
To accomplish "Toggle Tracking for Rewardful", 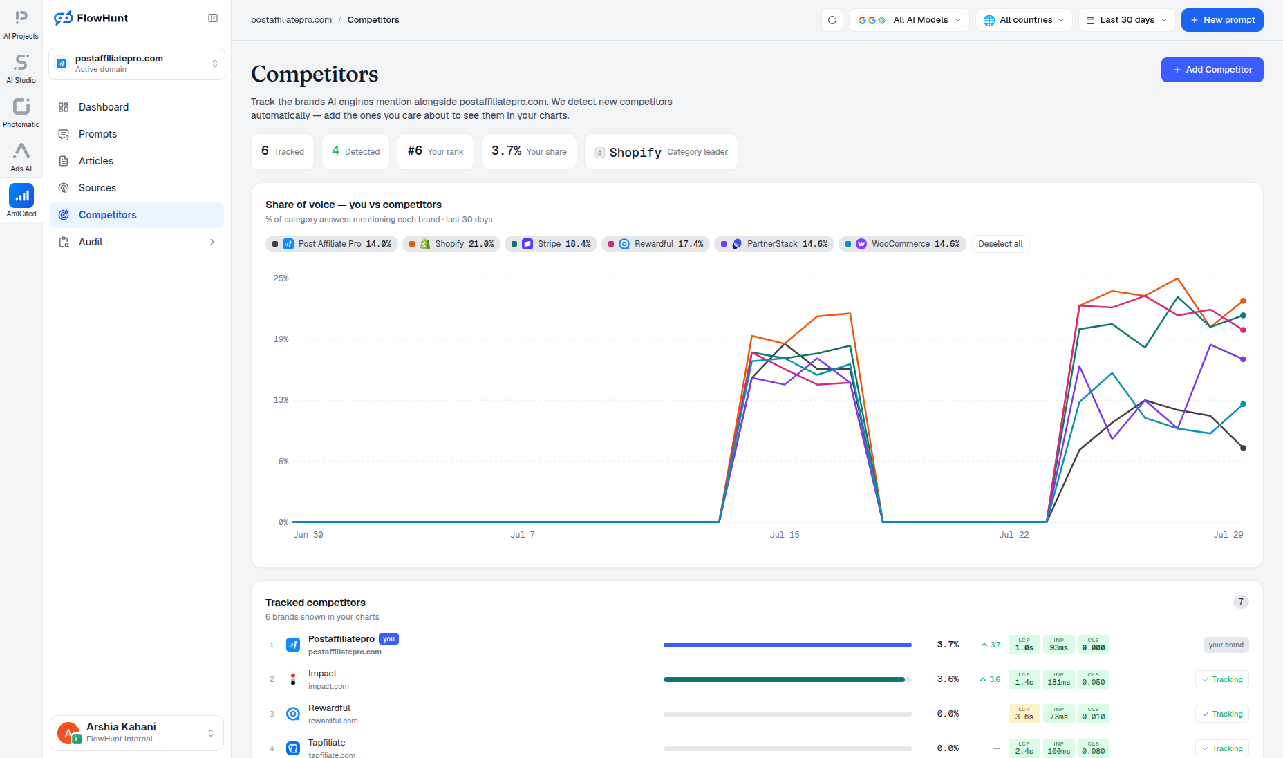I will (1222, 714).
